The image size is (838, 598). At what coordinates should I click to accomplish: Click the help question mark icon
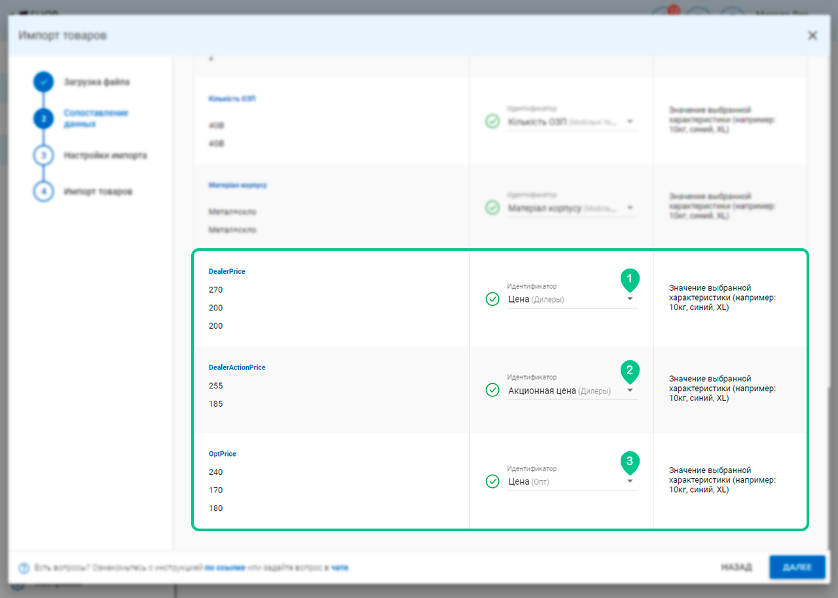click(24, 568)
